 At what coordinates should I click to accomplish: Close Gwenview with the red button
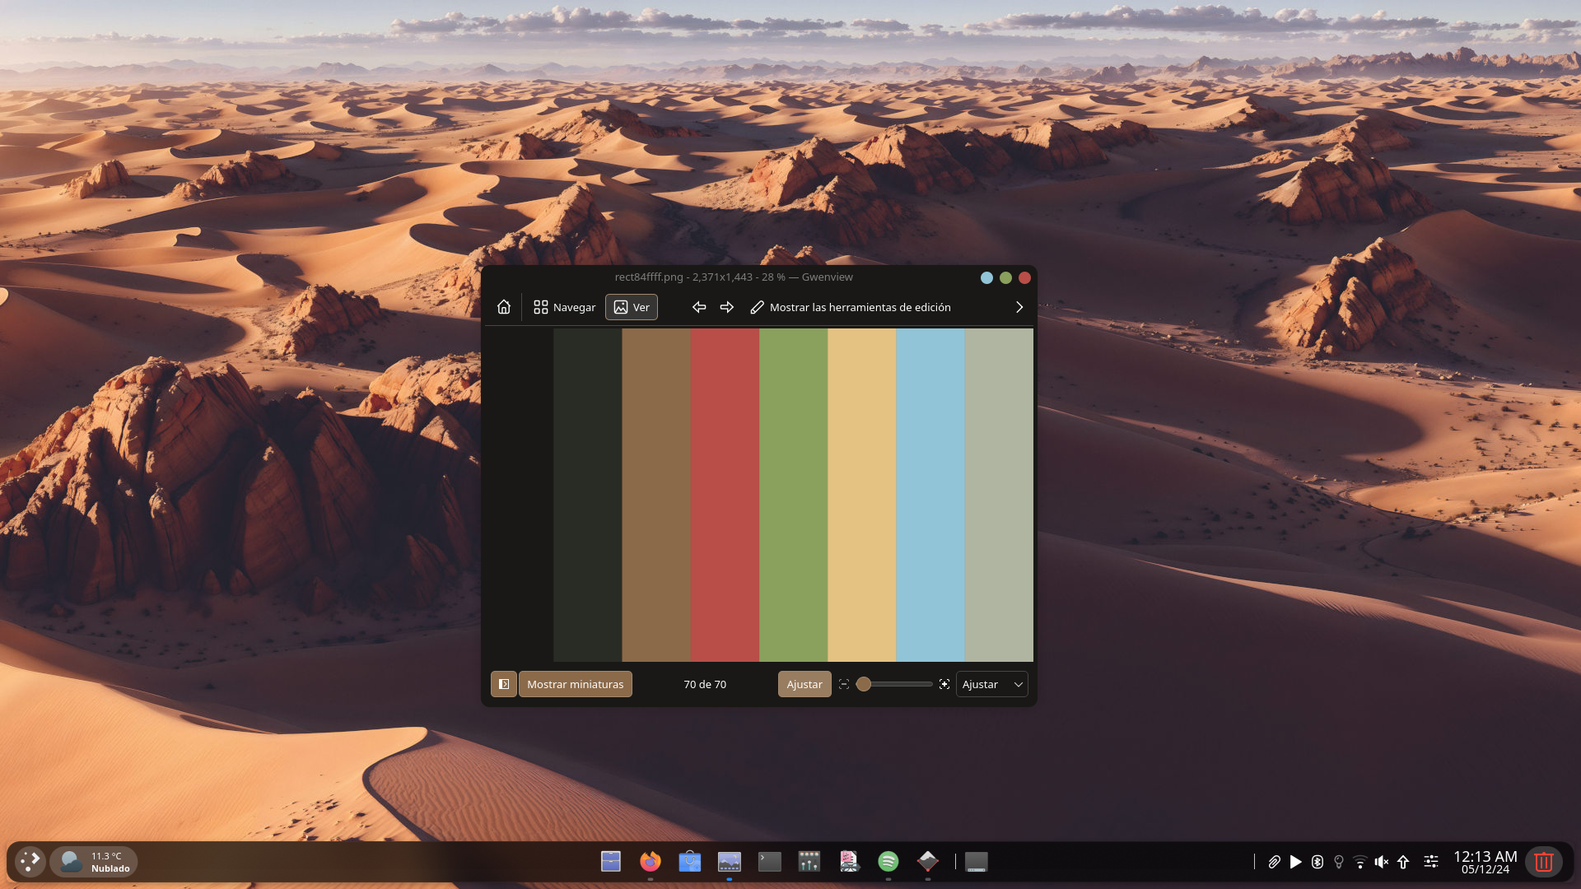(x=1024, y=277)
